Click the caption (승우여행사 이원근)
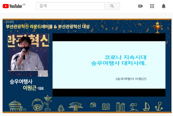Viewport: 173px width, 116px height. (131, 79)
